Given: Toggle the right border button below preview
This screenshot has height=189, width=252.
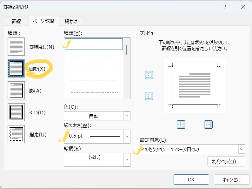Looking at the screenshot, I should pos(208,125).
